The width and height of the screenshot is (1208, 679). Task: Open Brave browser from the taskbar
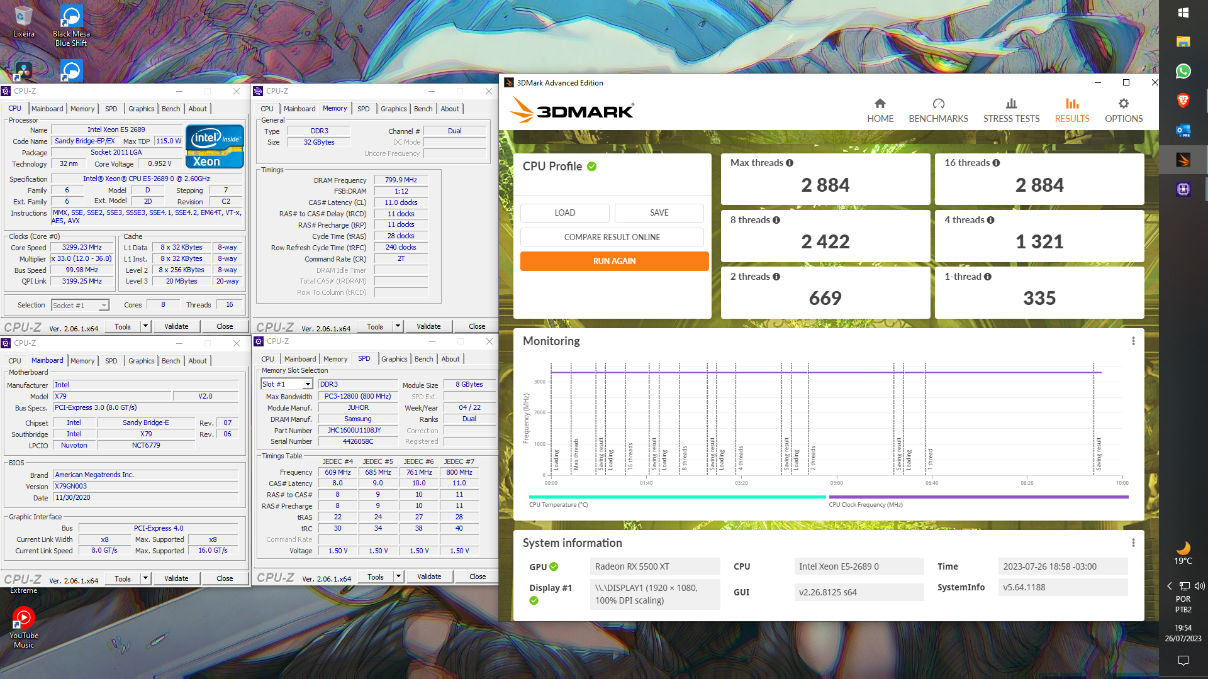coord(1183,101)
